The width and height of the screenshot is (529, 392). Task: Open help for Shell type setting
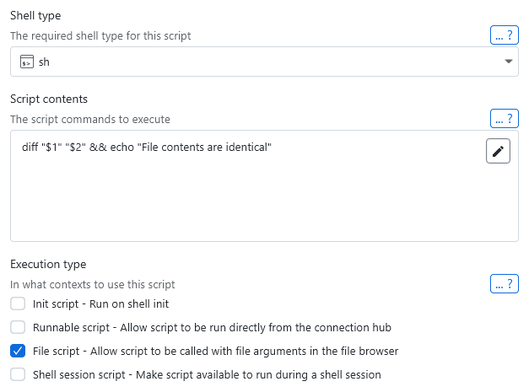pos(504,35)
